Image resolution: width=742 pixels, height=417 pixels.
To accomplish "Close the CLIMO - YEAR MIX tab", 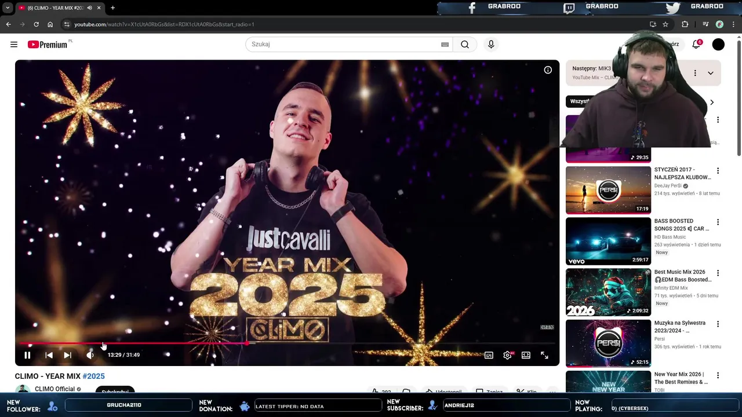I will [99, 8].
